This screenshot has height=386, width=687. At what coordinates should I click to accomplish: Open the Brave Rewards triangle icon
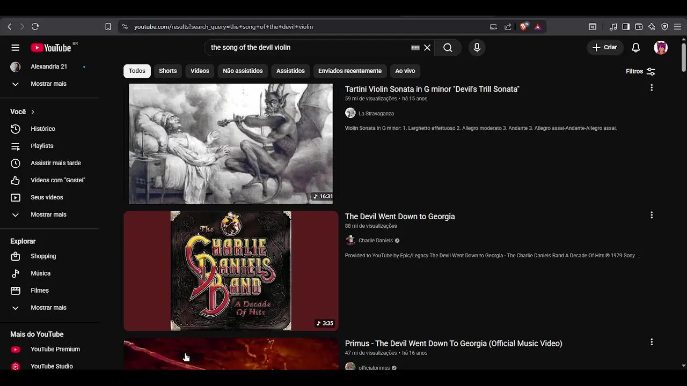[538, 26]
